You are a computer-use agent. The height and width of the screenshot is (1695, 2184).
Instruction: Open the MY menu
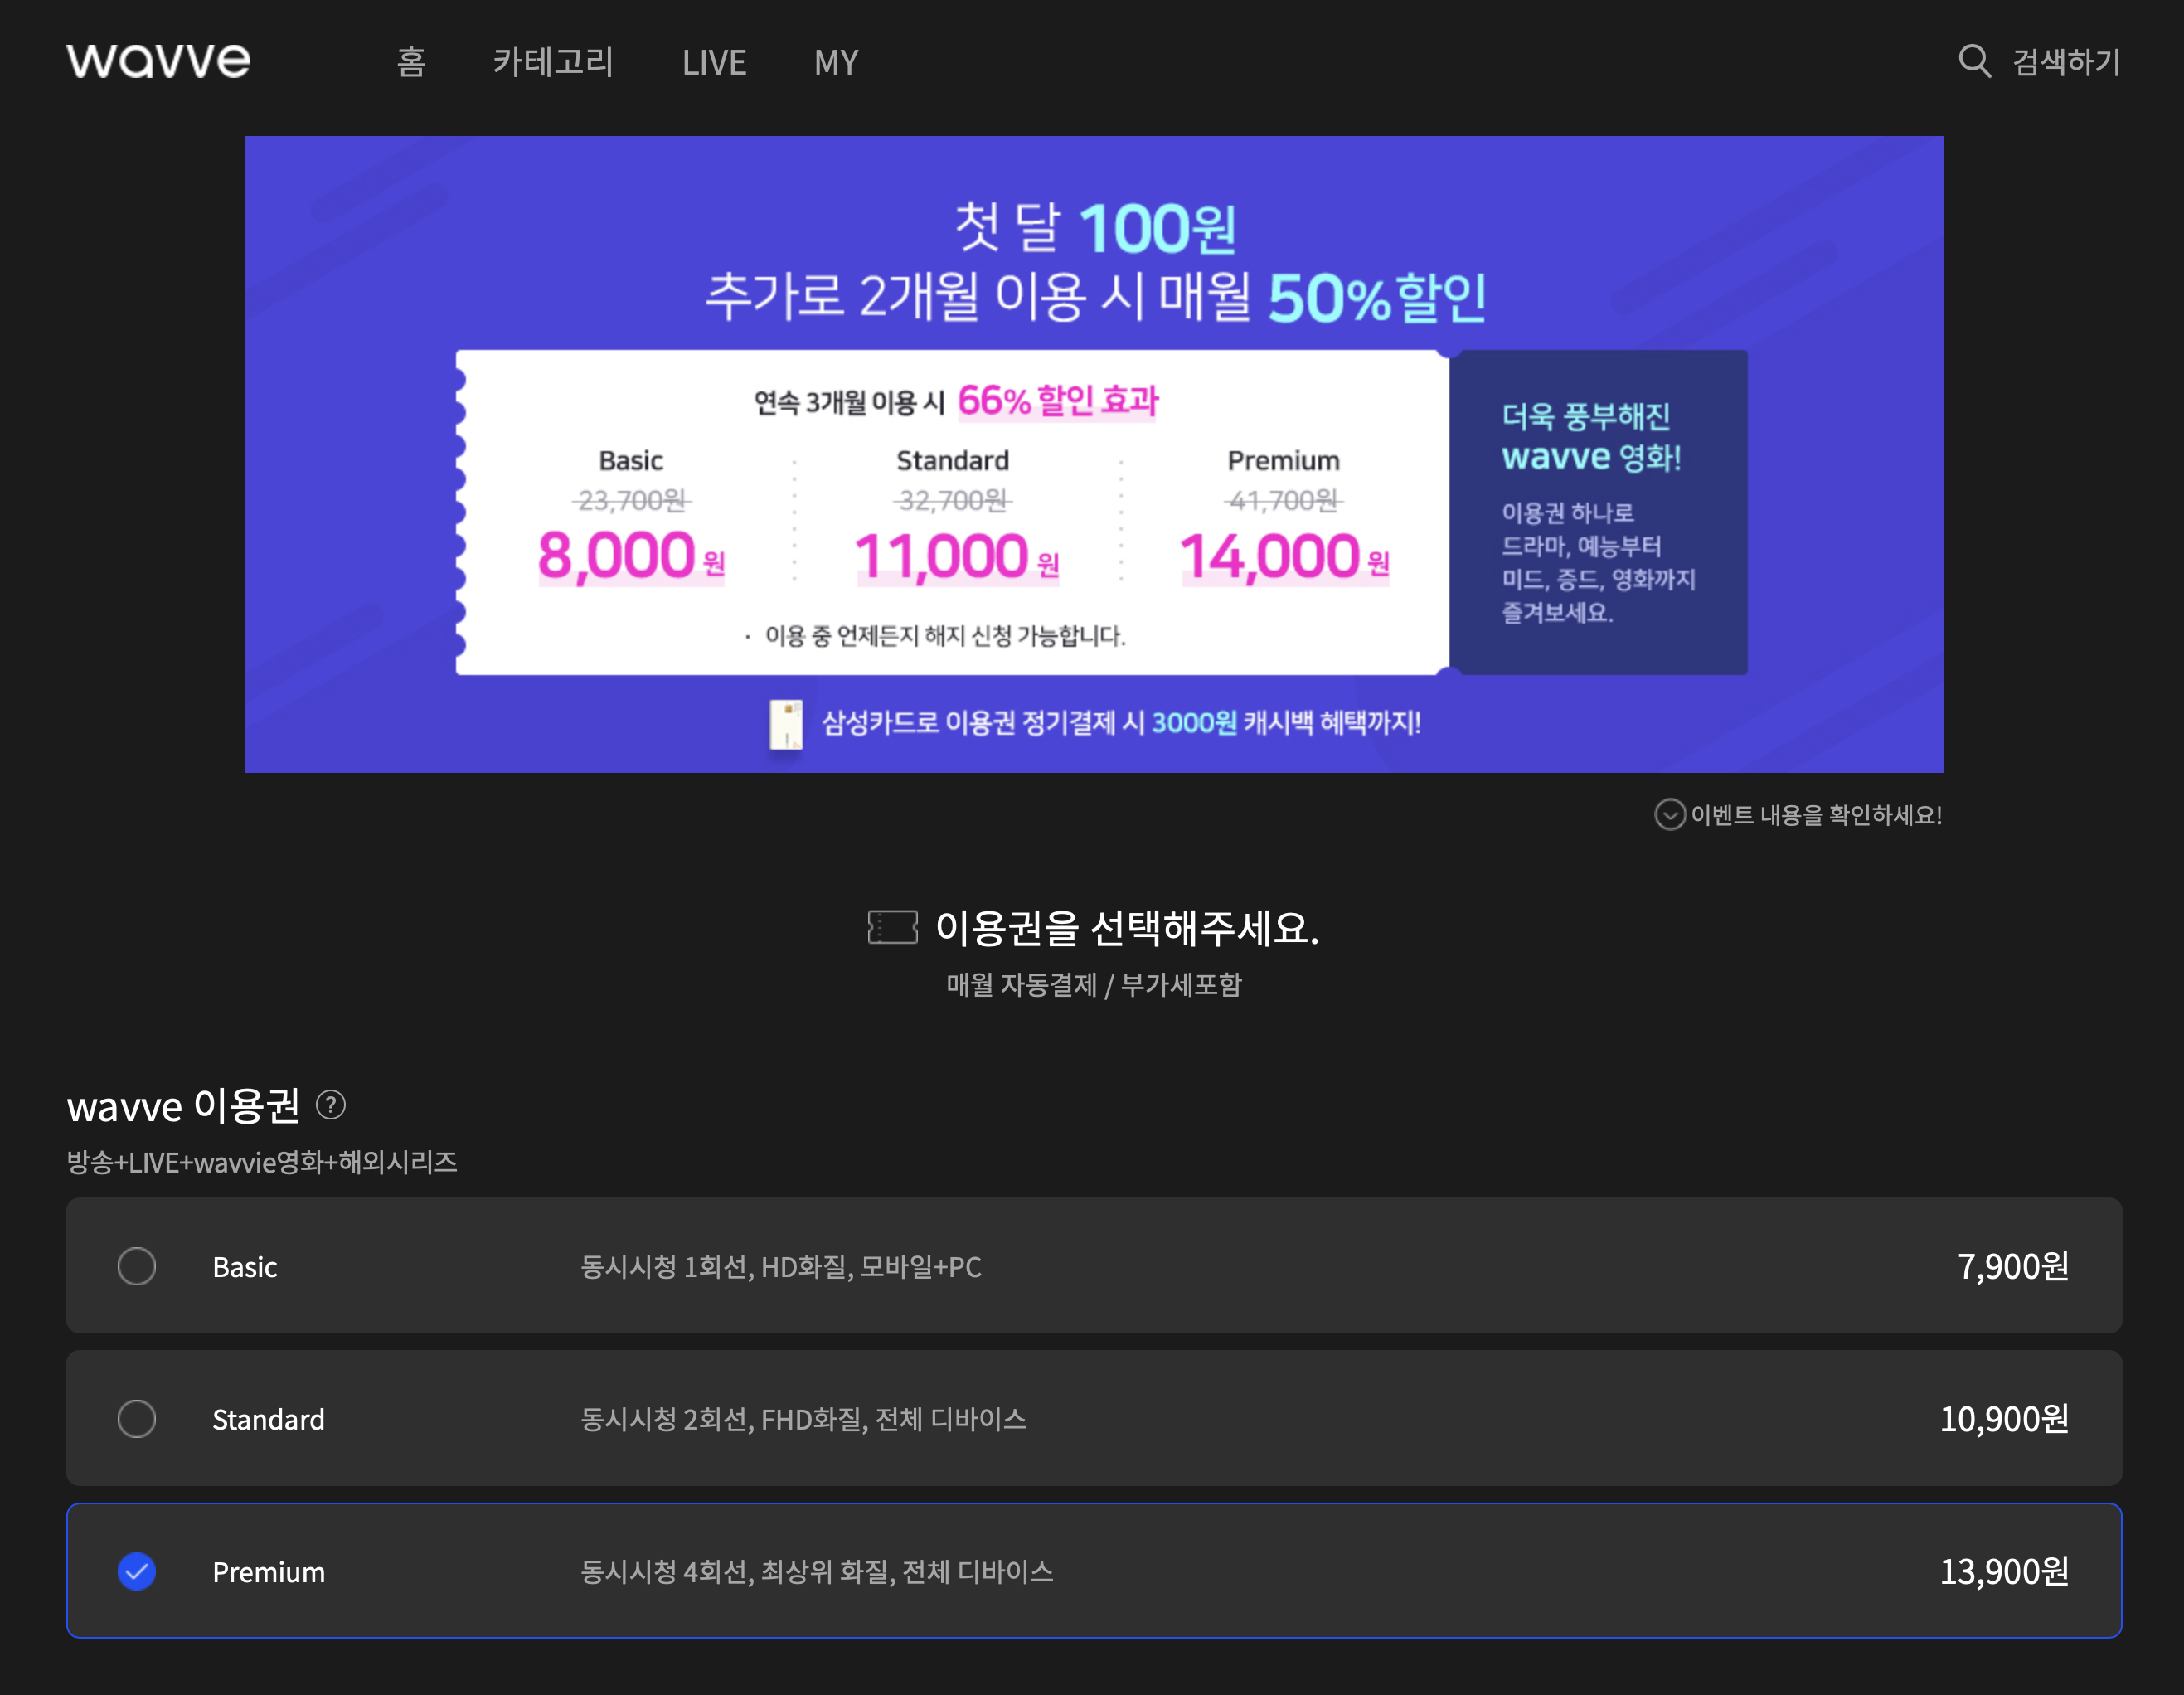pyautogui.click(x=836, y=62)
